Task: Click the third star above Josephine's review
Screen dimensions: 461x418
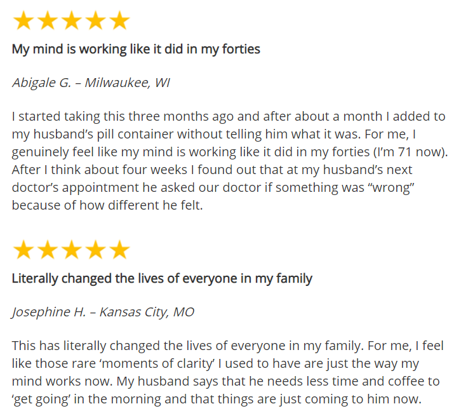Action: pyautogui.click(x=71, y=250)
